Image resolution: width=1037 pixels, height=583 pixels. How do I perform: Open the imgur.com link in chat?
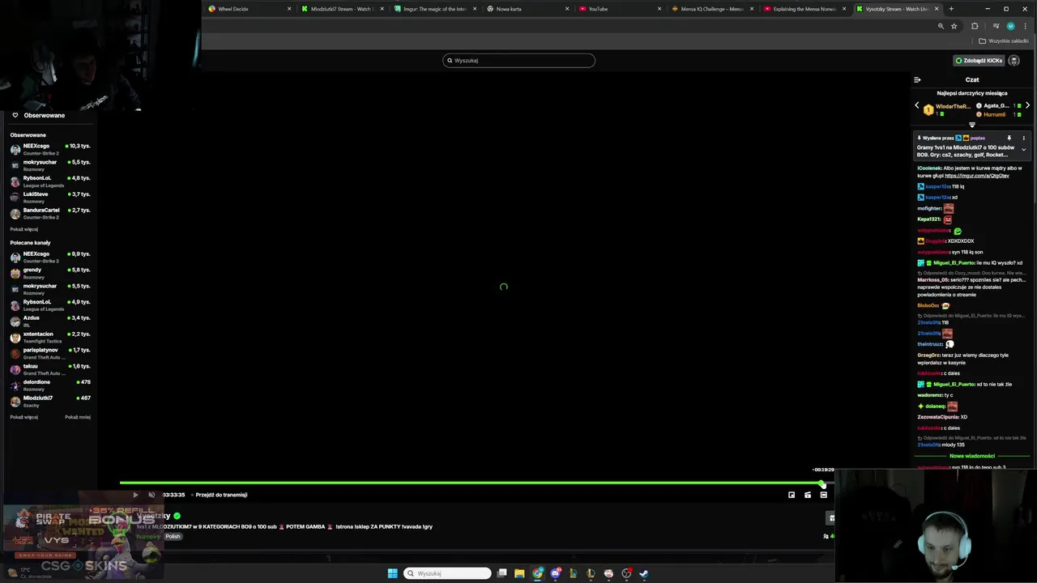(x=977, y=176)
